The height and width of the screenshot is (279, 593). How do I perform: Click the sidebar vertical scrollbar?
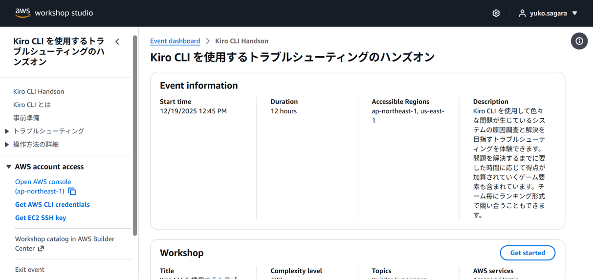click(135, 135)
